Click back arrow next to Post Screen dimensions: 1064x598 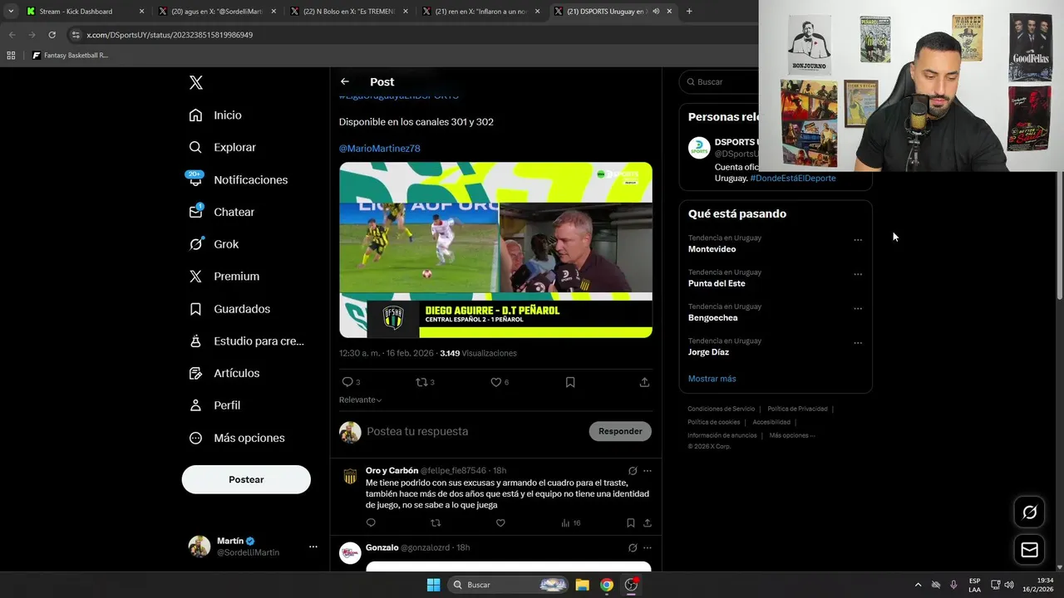(345, 81)
